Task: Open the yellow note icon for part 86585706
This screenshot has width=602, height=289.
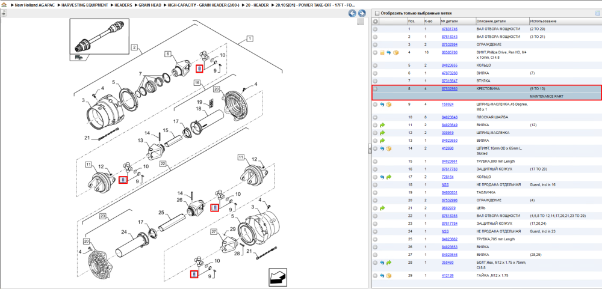Action: pos(382,52)
